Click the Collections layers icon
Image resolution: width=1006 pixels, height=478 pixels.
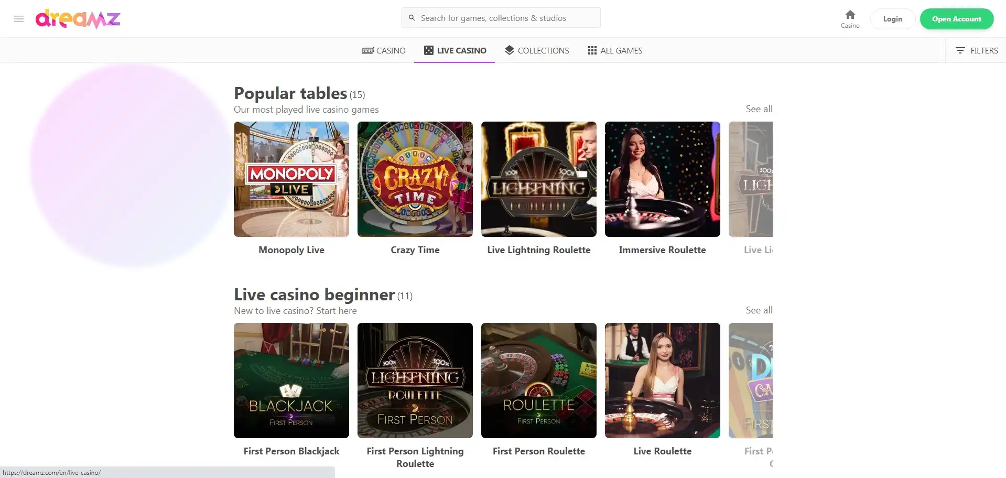coord(509,50)
